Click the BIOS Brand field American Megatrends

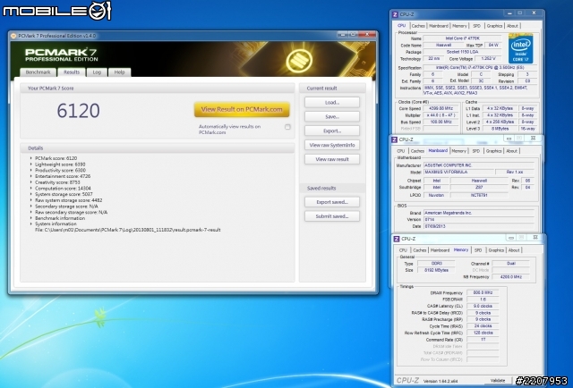point(479,213)
